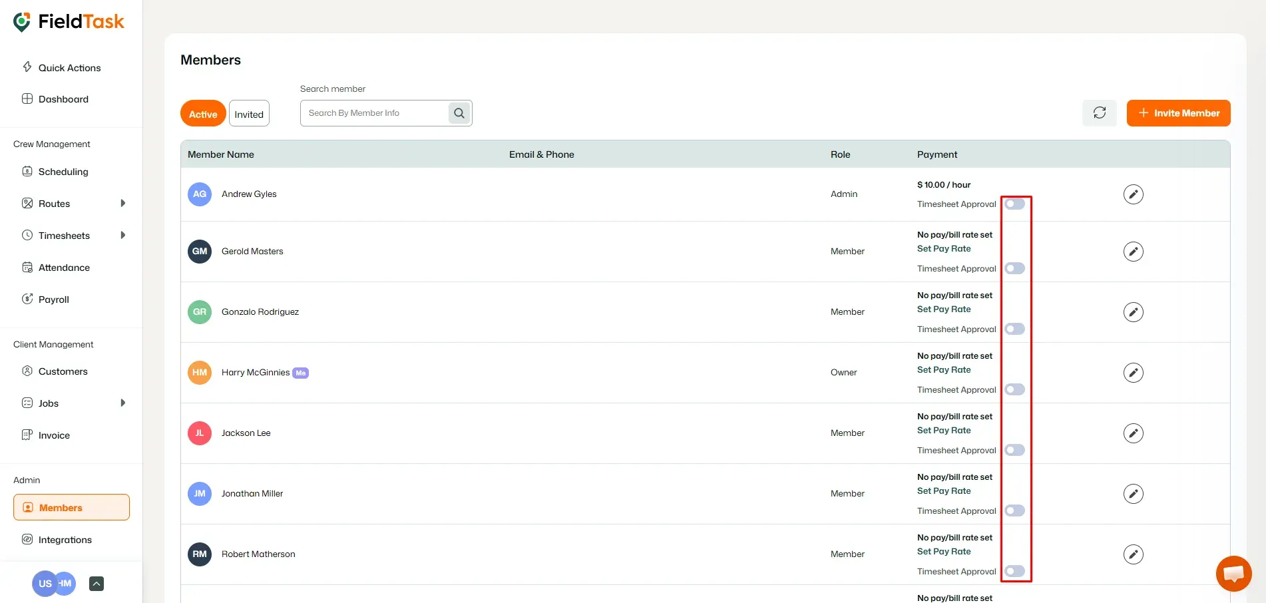Click the Payroll sidebar icon
The image size is (1266, 603).
pos(27,299)
